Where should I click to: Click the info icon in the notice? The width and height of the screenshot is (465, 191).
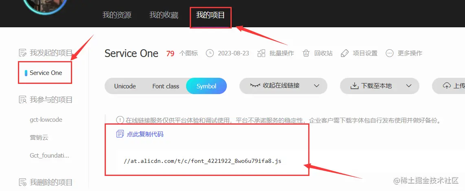[x=120, y=120]
